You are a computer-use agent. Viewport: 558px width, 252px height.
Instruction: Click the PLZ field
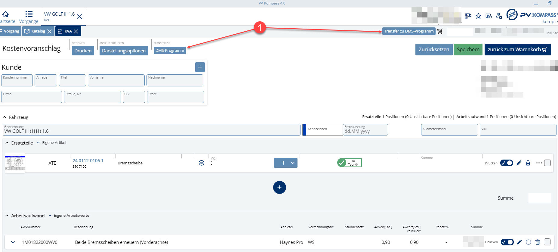point(134,97)
